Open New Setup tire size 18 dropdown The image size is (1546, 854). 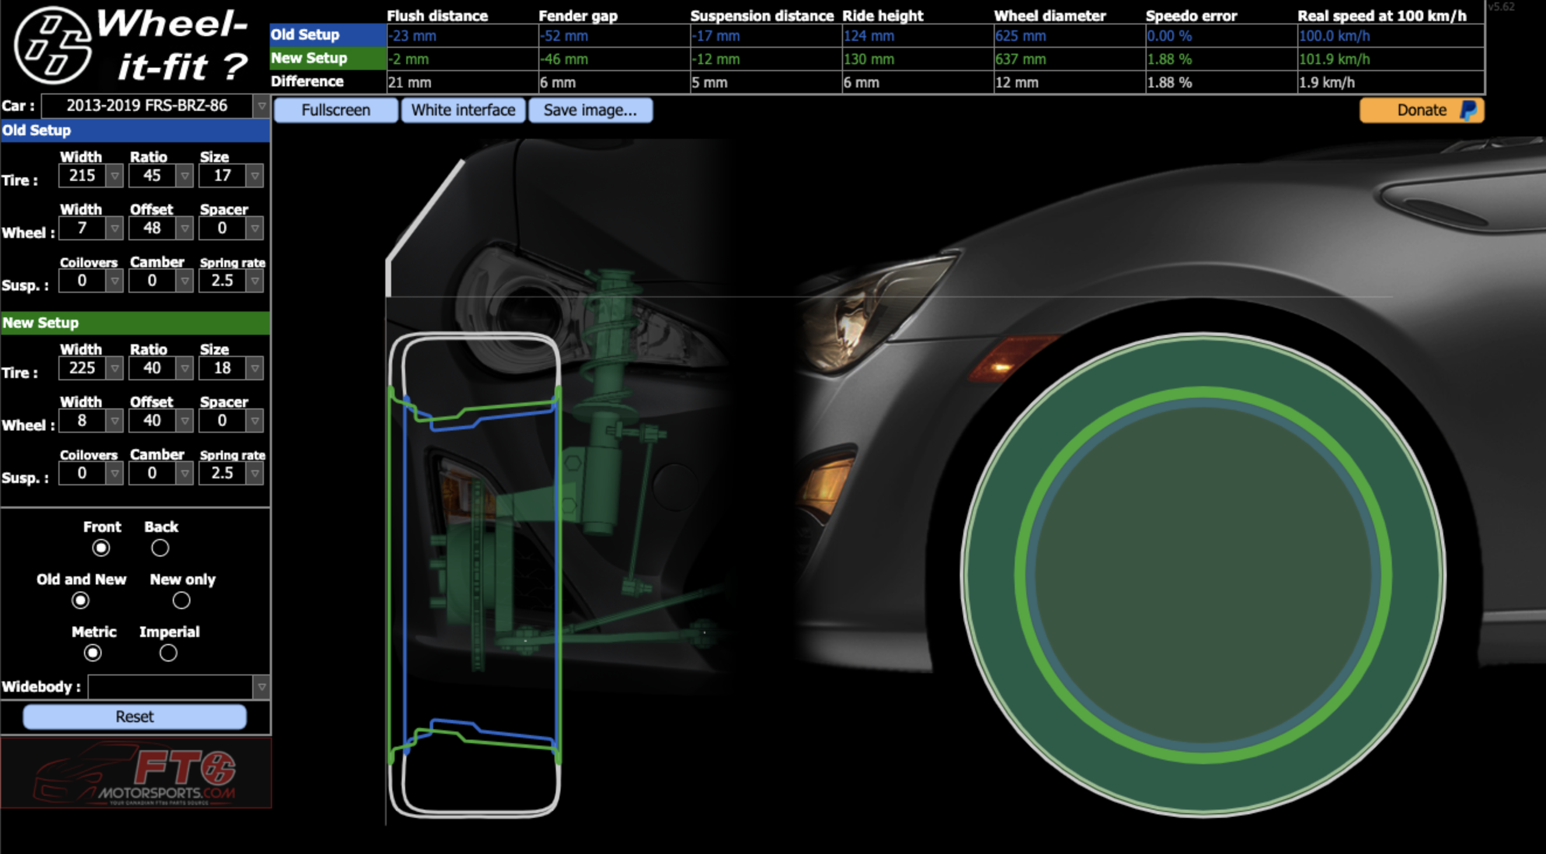click(255, 368)
